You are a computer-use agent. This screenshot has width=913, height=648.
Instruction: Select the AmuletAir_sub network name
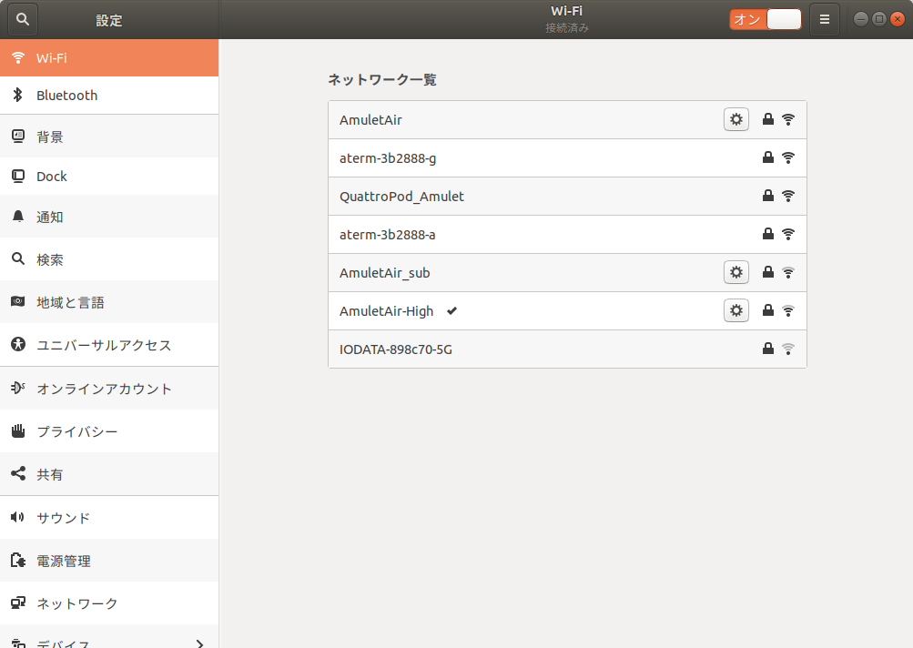(385, 272)
